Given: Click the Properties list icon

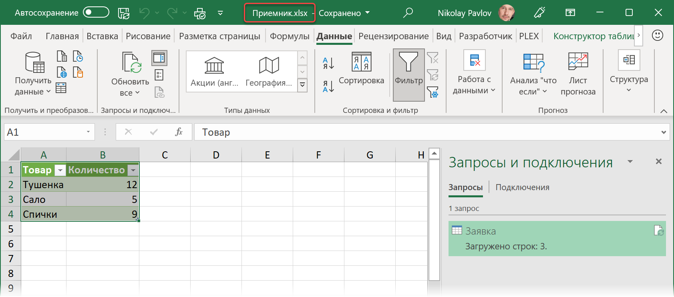Looking at the screenshot, I should point(159,75).
